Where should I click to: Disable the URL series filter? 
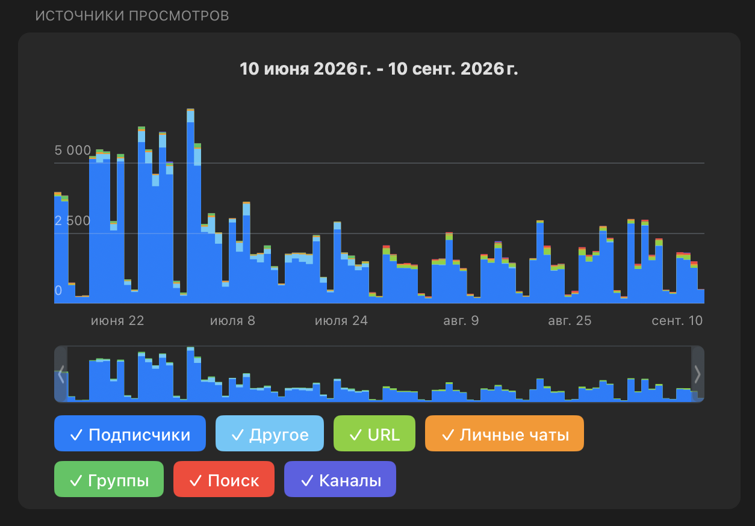[x=374, y=433]
